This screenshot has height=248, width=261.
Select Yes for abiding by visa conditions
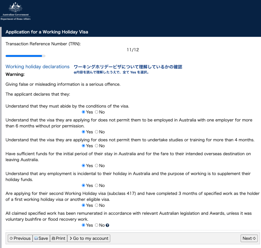(83, 112)
